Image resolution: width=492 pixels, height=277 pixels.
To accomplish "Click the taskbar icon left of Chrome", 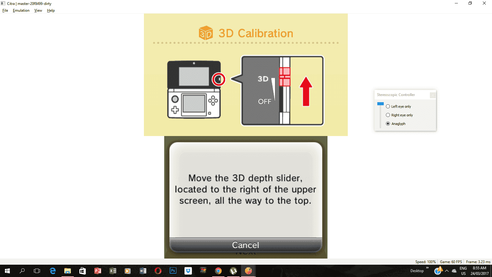I will (x=203, y=271).
